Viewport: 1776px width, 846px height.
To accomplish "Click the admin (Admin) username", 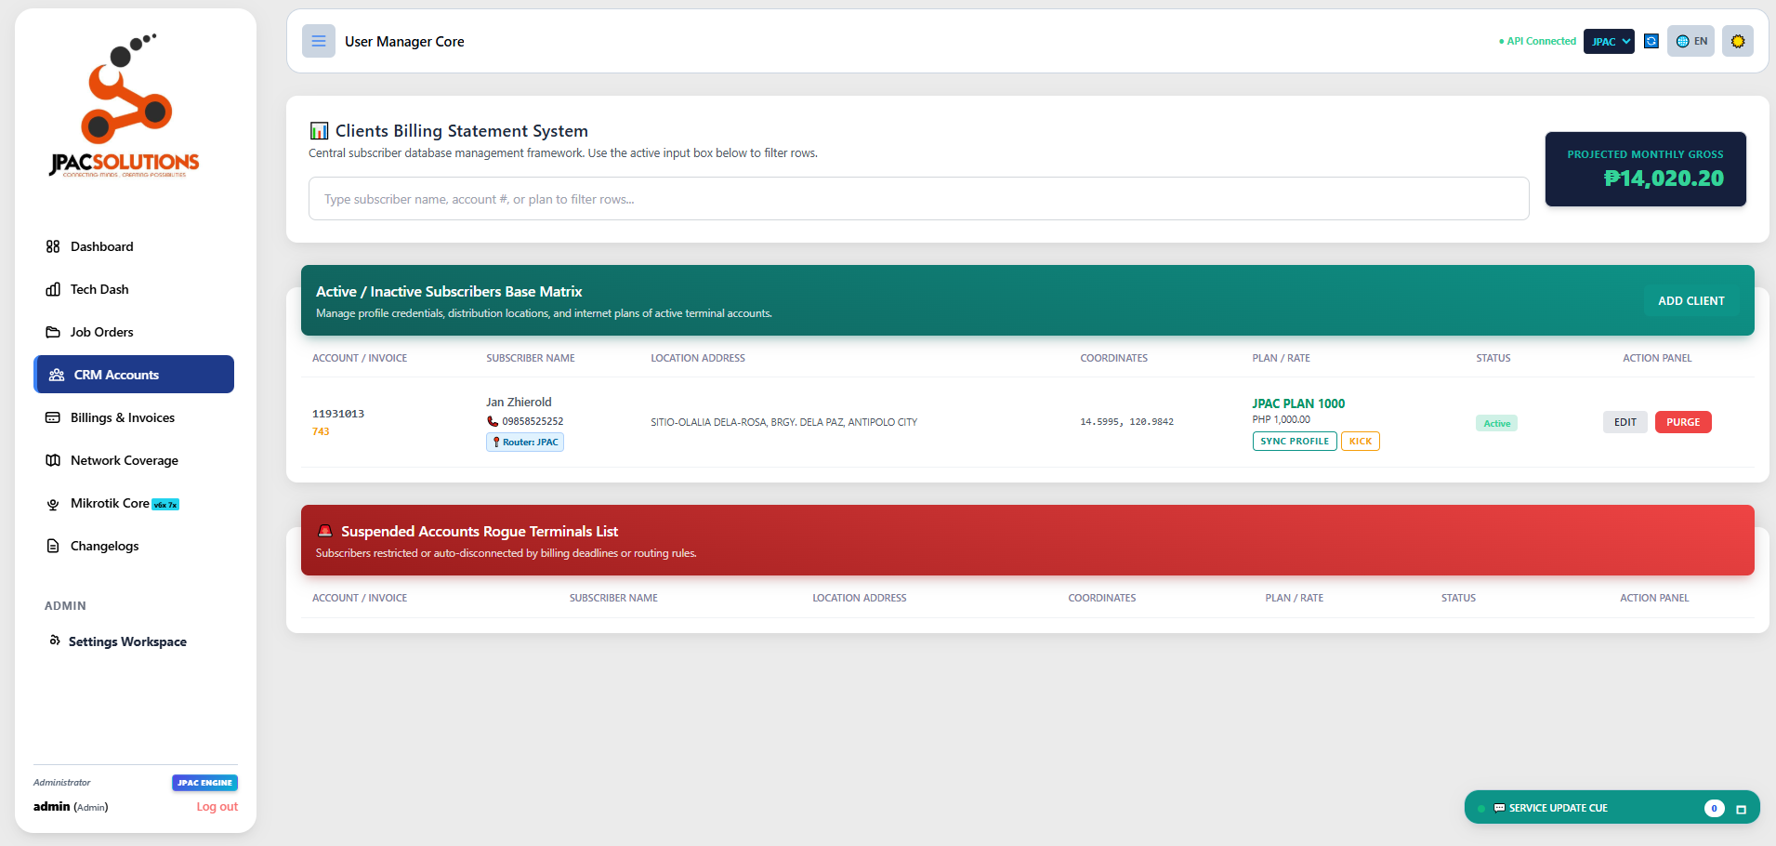I will pyautogui.click(x=71, y=807).
